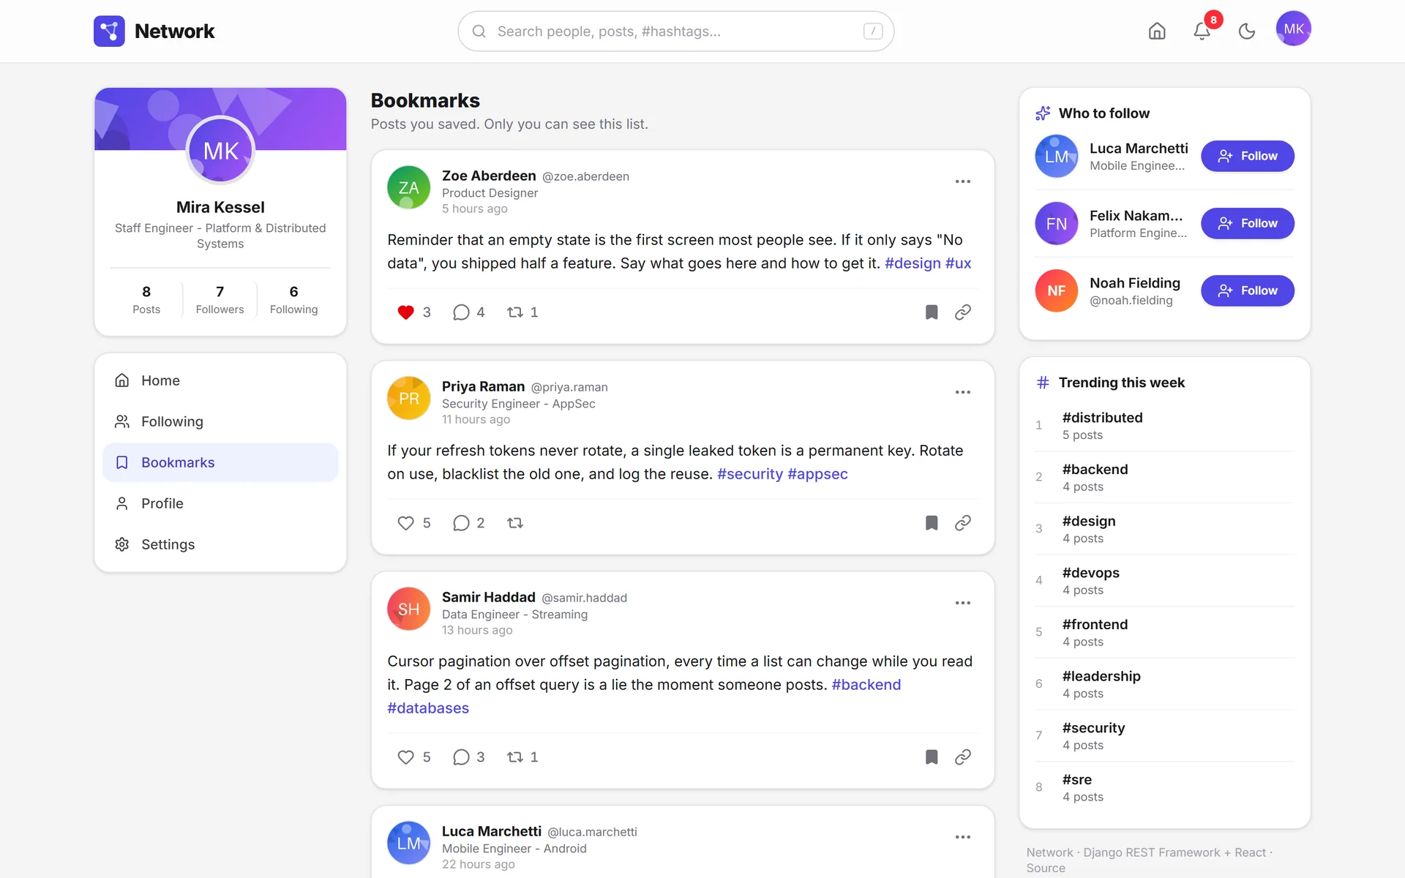Copy link to Samir Haddad's post
Screen dimensions: 1405x878
[963, 757]
